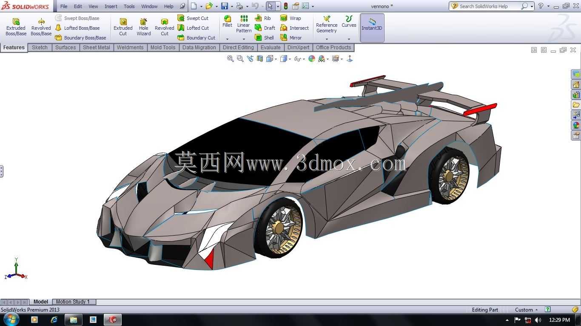Open the File Explorer task pane tab
Viewport: 581px width, 326px height.
click(x=576, y=105)
